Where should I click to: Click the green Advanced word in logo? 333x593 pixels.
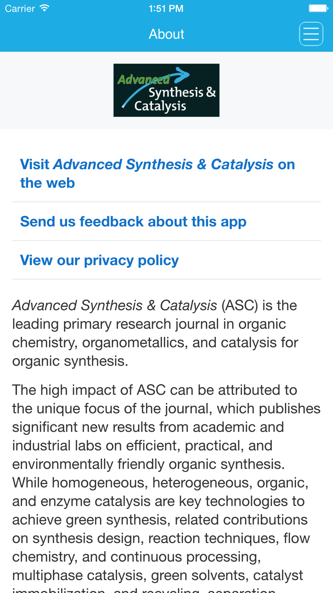point(144,79)
